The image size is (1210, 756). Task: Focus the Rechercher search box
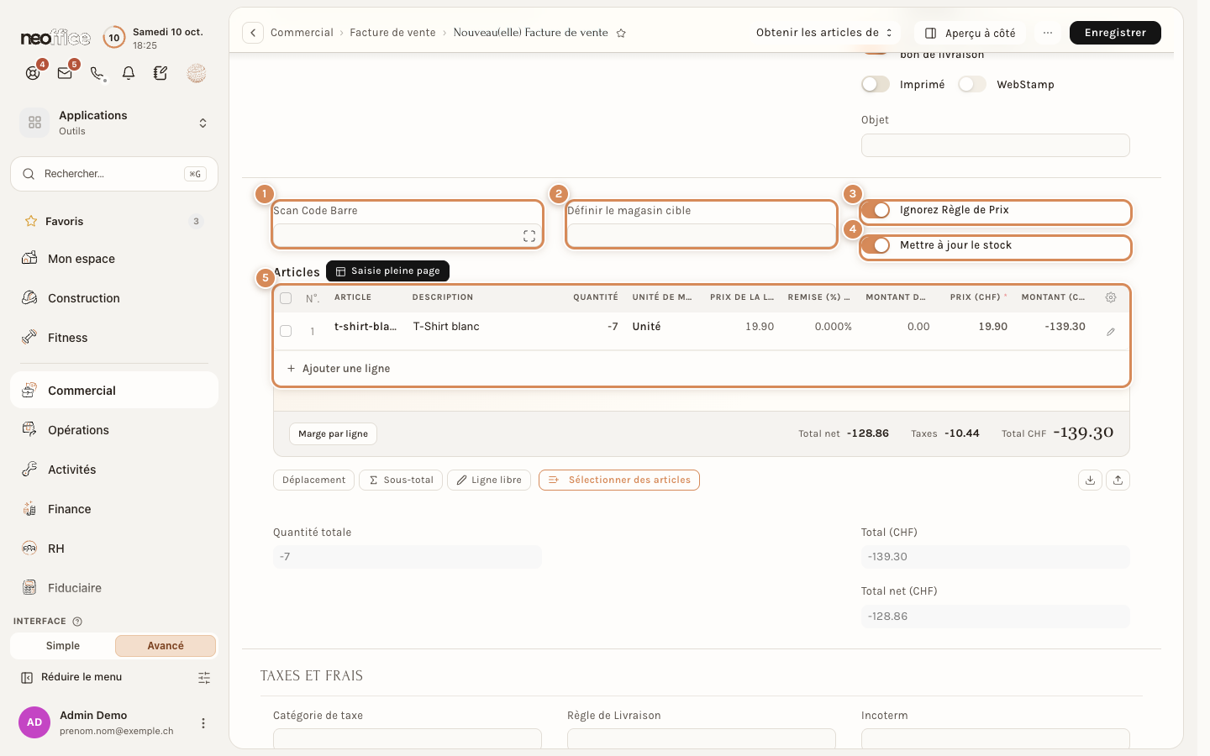pyautogui.click(x=114, y=174)
